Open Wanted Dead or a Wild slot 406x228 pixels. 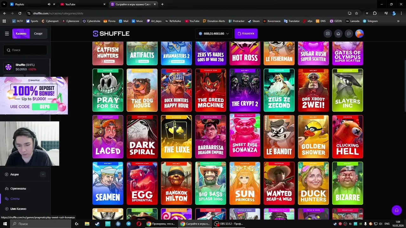tap(279, 183)
